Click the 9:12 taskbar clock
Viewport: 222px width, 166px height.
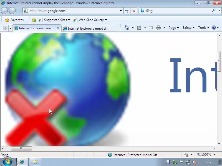[x=208, y=162]
